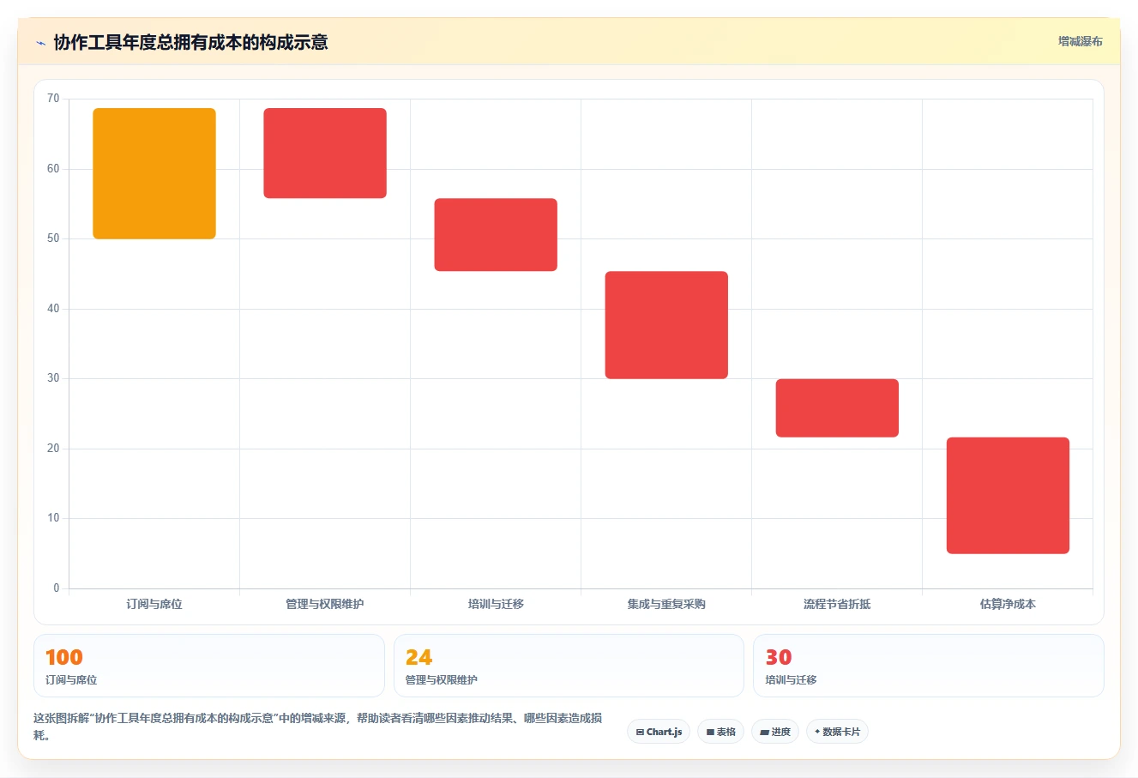1138x778 pixels.
Task: Click the lightning icon beside the chart title
Action: tap(40, 43)
